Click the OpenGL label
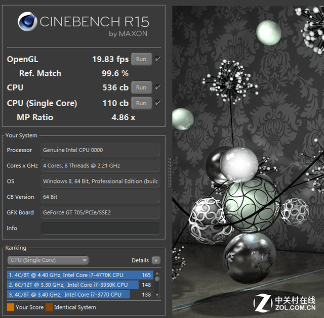324x318 pixels. point(22,60)
